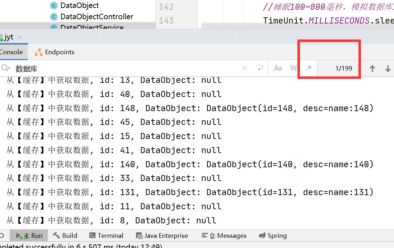Click the 1/199 match counter
Screen dimensions: 394x248
[344, 68]
